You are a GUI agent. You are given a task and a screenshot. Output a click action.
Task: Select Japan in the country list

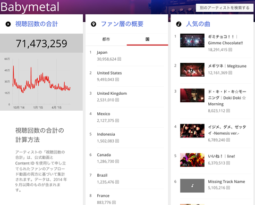tap(102, 53)
